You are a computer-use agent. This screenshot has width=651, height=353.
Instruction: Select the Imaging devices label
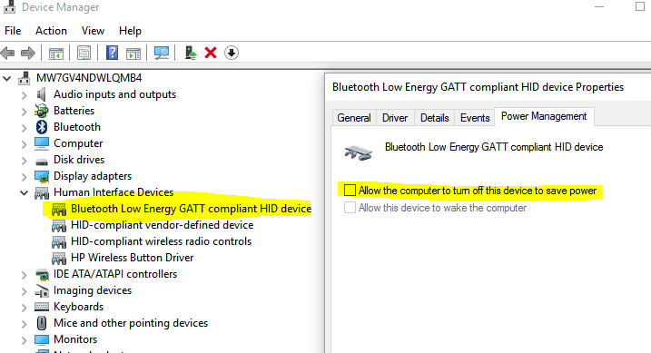(x=93, y=290)
